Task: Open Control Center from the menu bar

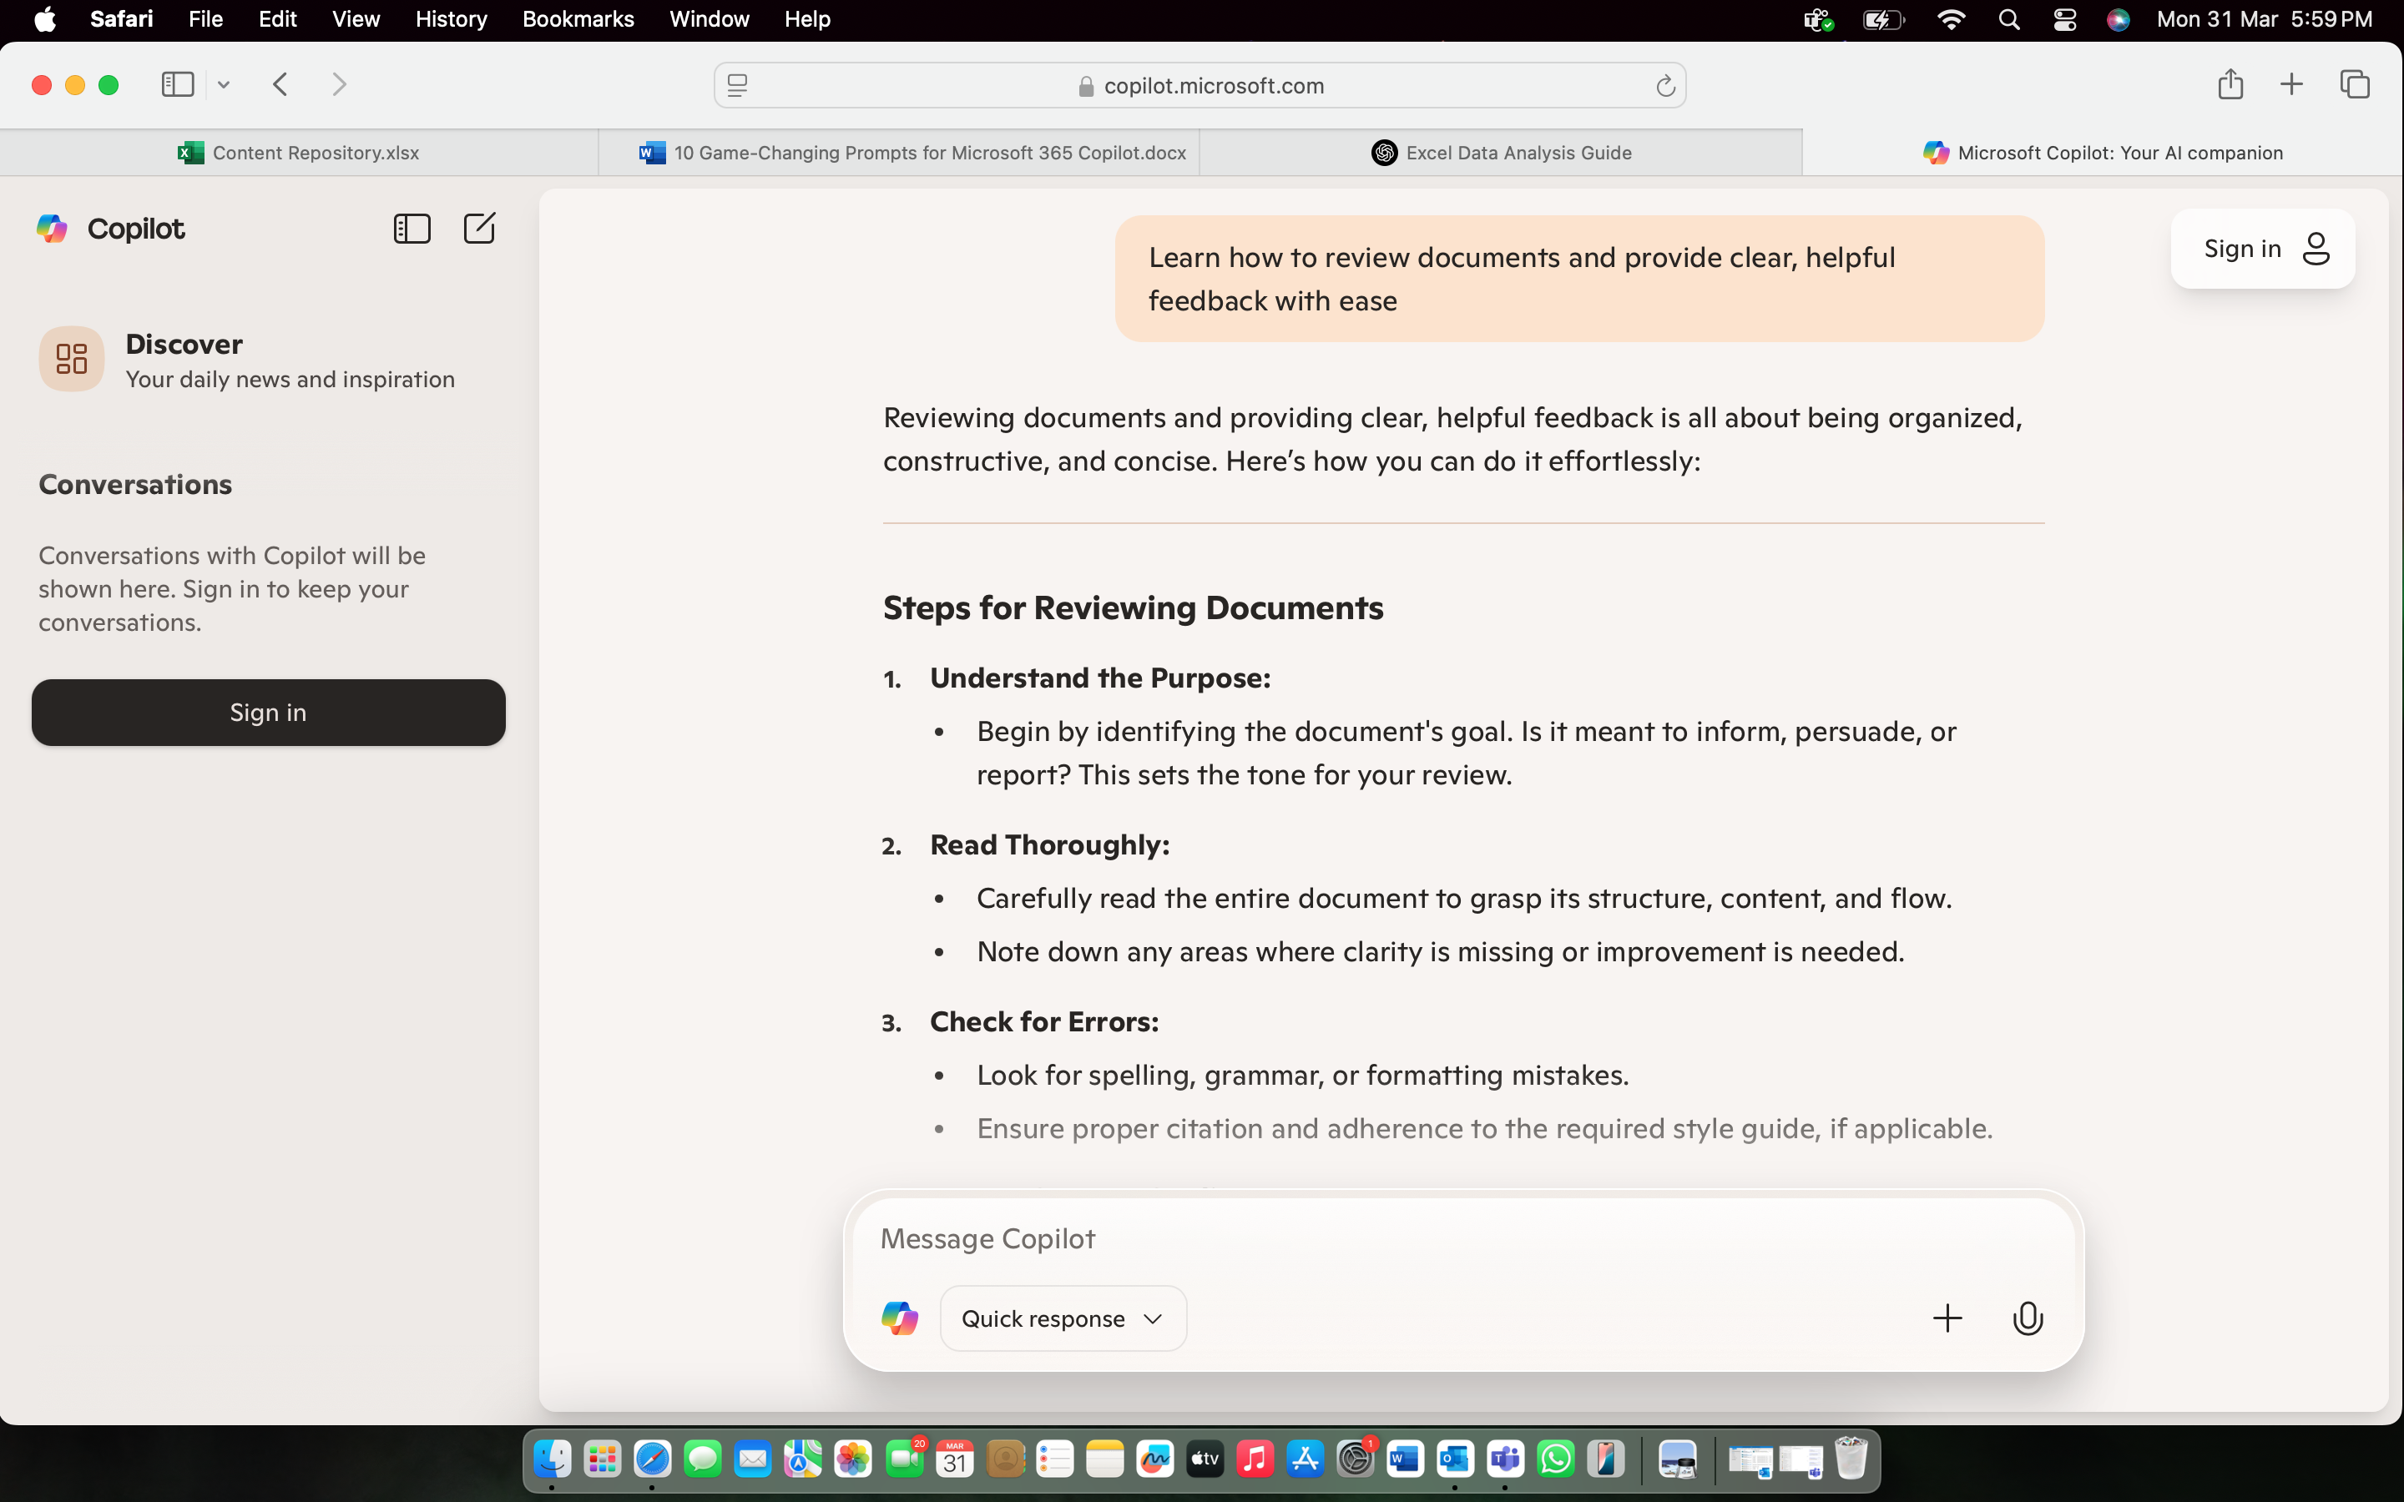Action: (2064, 20)
